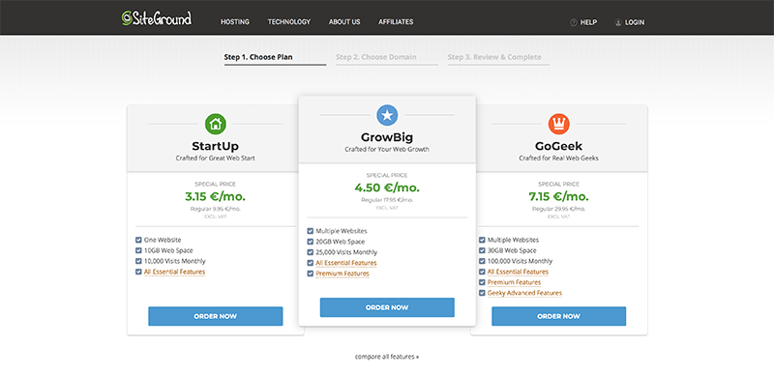Toggle the 20GB Web Space checkbox
This screenshot has width=774, height=375.
pos(311,242)
